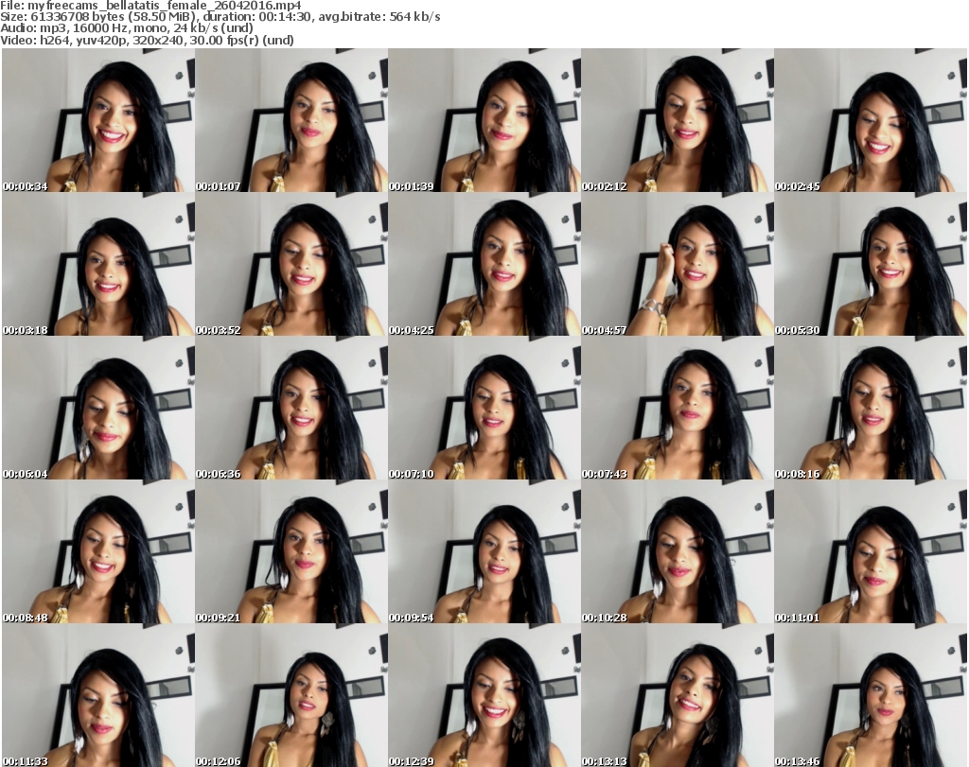
Task: Click the File name line in header
Action: (150, 6)
